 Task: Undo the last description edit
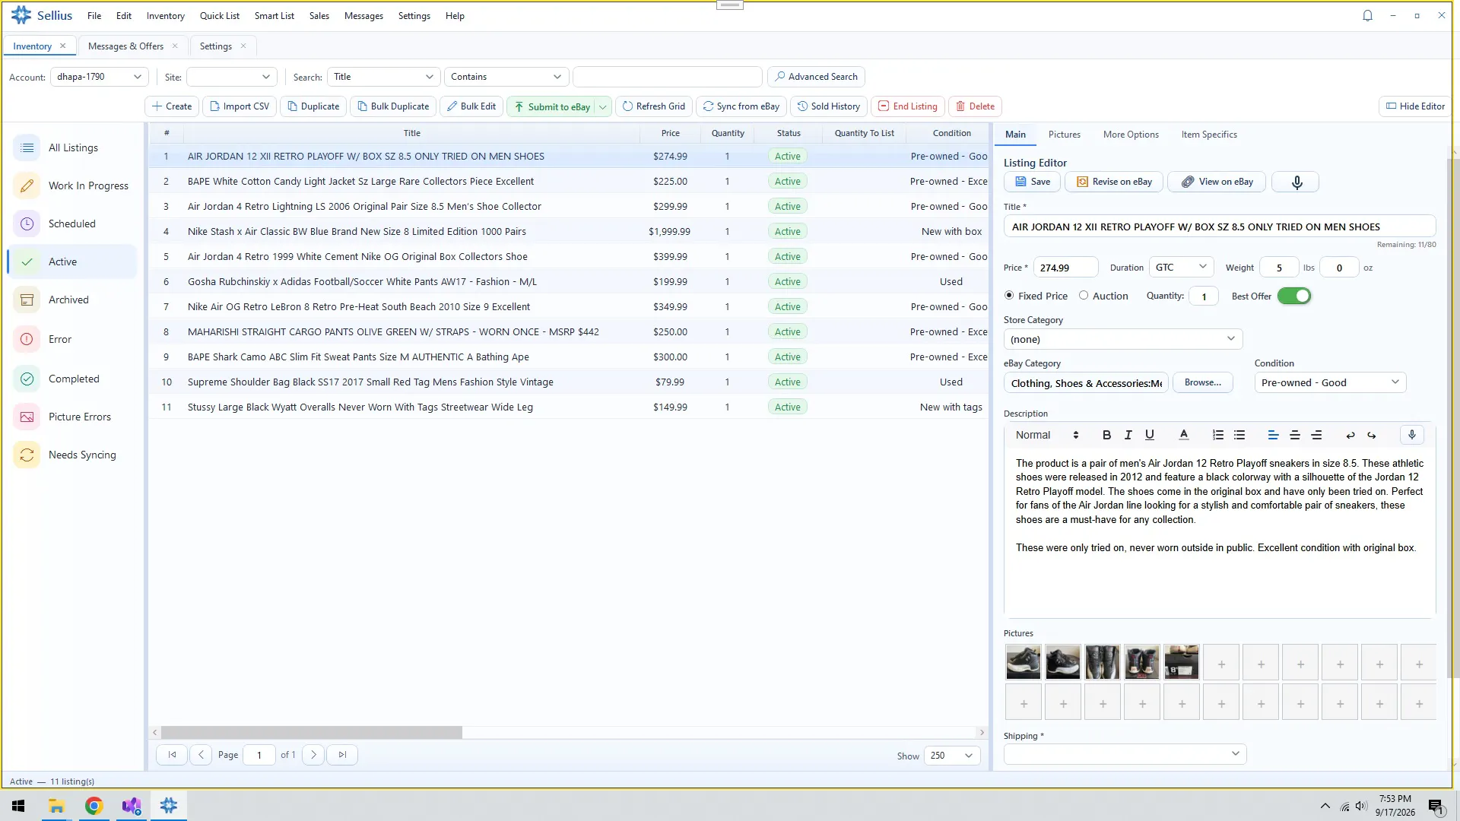(x=1350, y=436)
